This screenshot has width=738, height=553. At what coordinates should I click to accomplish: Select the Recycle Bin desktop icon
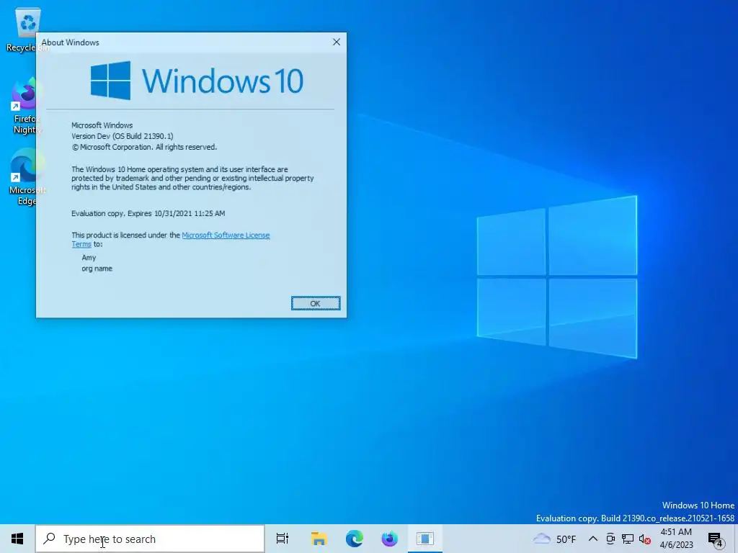pyautogui.click(x=27, y=30)
